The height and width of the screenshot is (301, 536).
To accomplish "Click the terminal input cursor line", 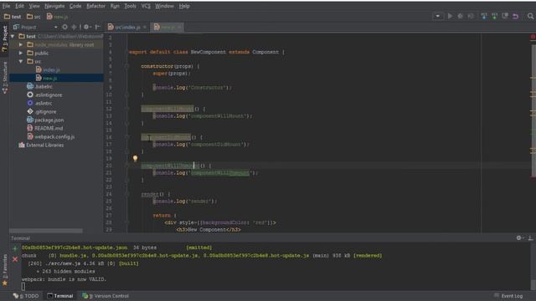I will 23,287.
